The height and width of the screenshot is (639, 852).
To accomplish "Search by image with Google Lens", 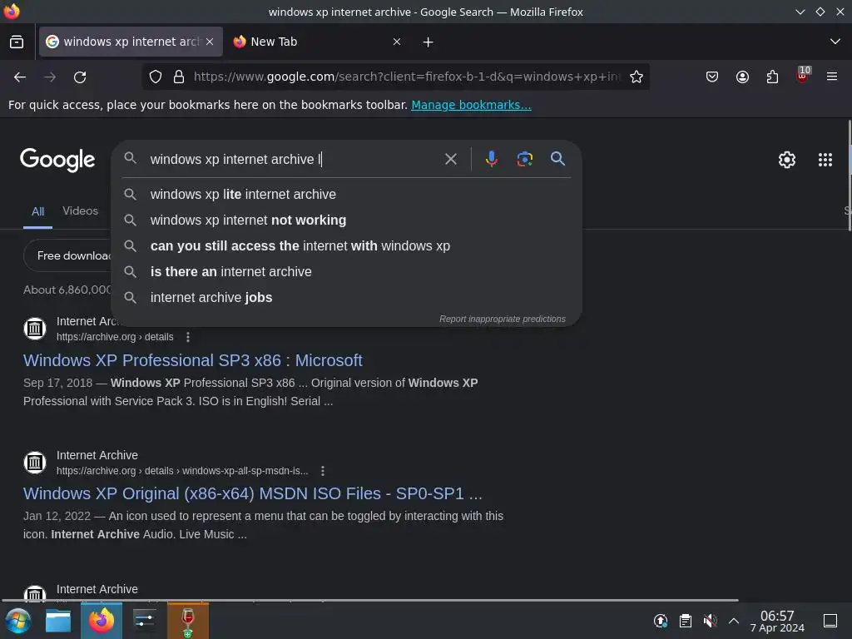I will (524, 159).
